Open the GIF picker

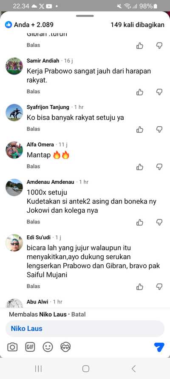coord(30,347)
